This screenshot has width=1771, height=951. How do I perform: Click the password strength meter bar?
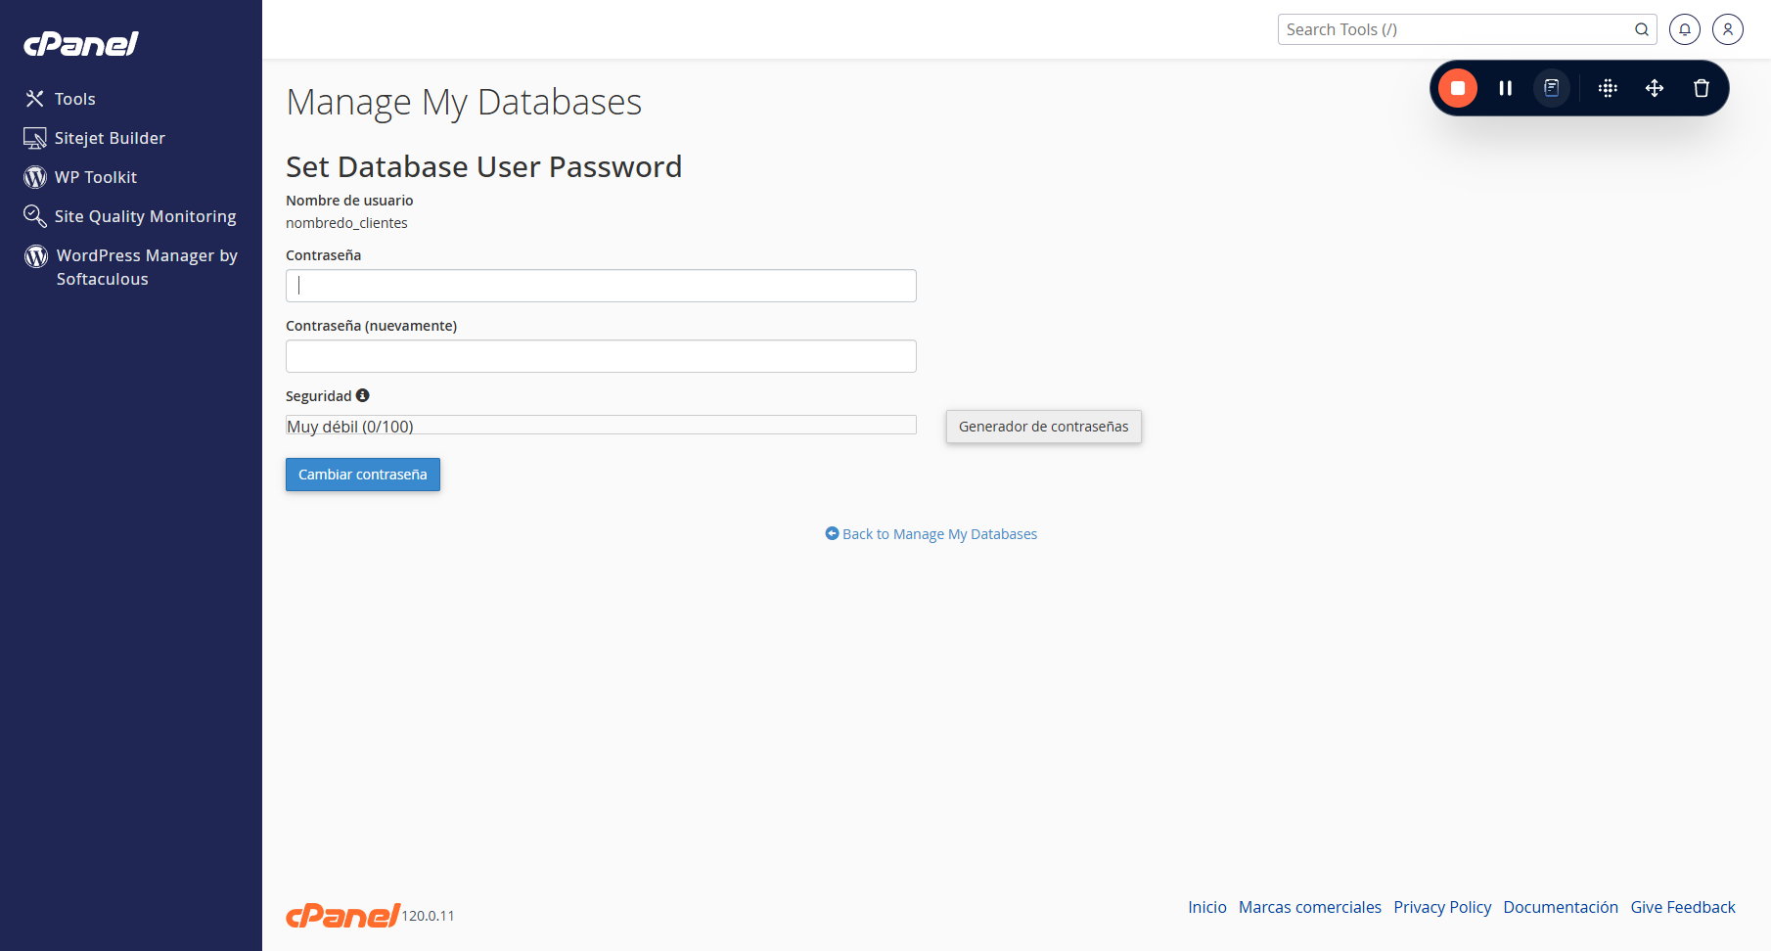601,426
